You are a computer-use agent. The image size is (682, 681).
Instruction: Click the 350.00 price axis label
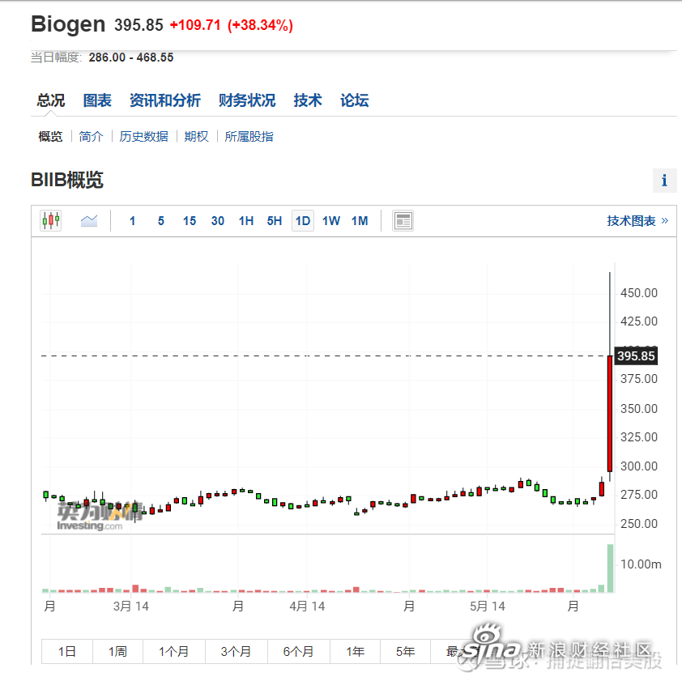click(639, 408)
